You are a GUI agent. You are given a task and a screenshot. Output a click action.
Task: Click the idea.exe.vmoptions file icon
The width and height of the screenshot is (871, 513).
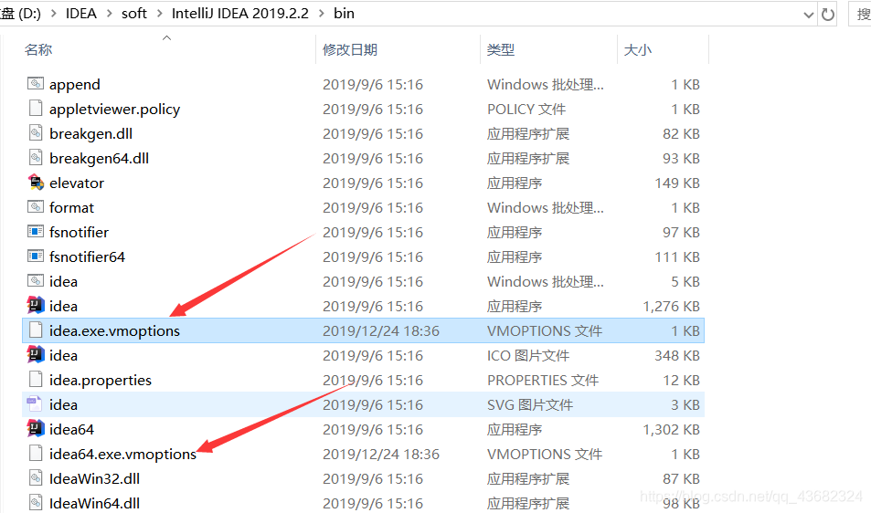(x=36, y=330)
